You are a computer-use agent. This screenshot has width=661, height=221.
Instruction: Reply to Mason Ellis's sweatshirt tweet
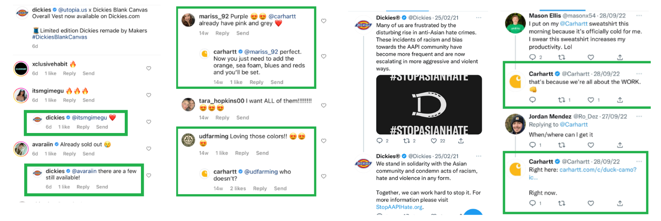point(533,57)
